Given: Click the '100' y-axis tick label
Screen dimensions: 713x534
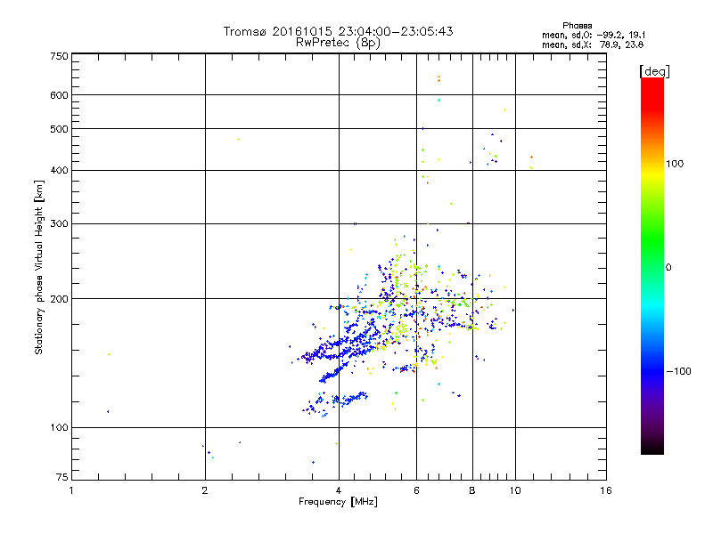Looking at the screenshot, I should (x=59, y=427).
